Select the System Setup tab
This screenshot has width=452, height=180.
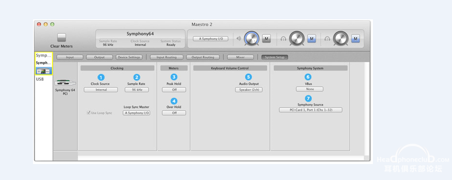click(x=274, y=57)
